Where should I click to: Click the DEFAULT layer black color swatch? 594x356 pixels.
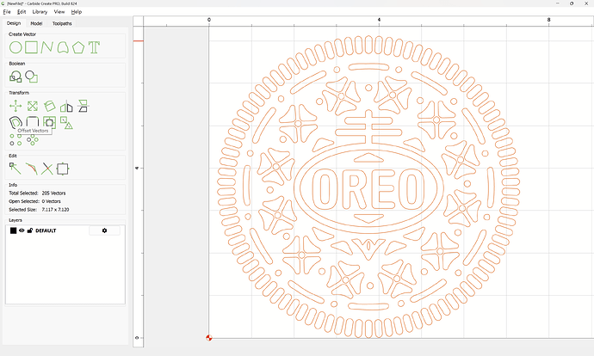point(14,230)
